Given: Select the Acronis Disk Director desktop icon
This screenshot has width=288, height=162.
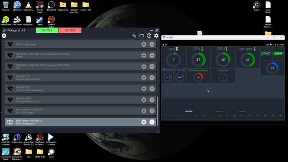Looking at the screenshot, I should (28, 139).
